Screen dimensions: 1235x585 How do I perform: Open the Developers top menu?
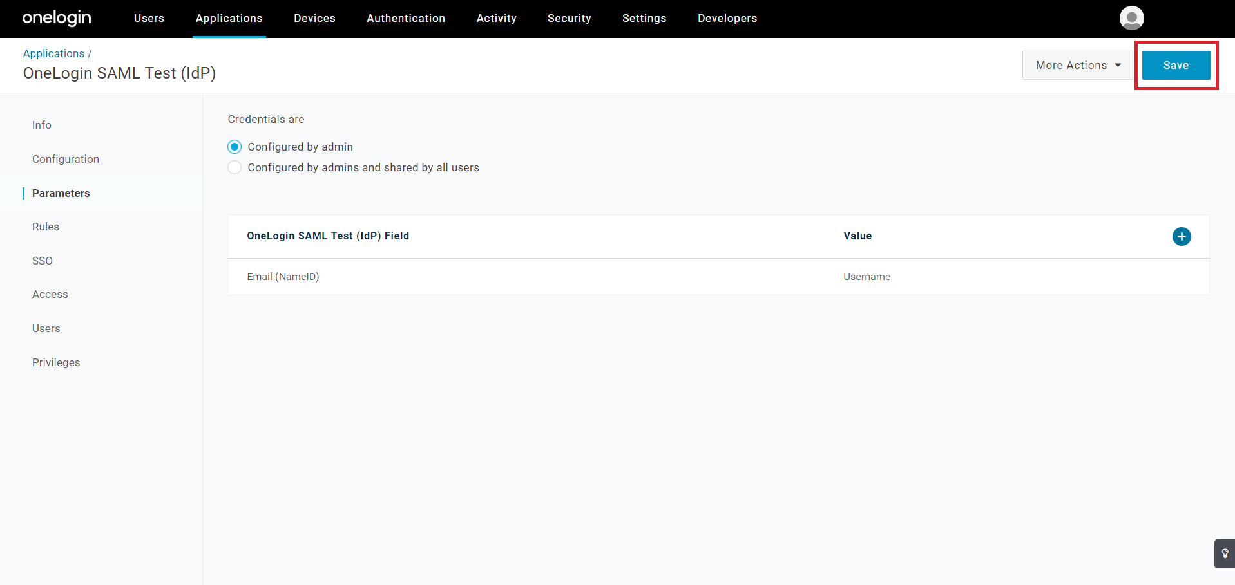[x=727, y=18]
